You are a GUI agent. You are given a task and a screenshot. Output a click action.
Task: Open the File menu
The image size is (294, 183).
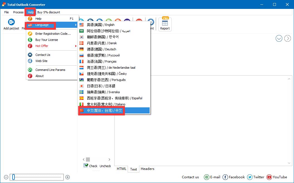pos(6,12)
